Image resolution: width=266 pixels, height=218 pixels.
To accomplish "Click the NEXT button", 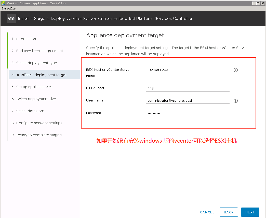I will [250, 212].
